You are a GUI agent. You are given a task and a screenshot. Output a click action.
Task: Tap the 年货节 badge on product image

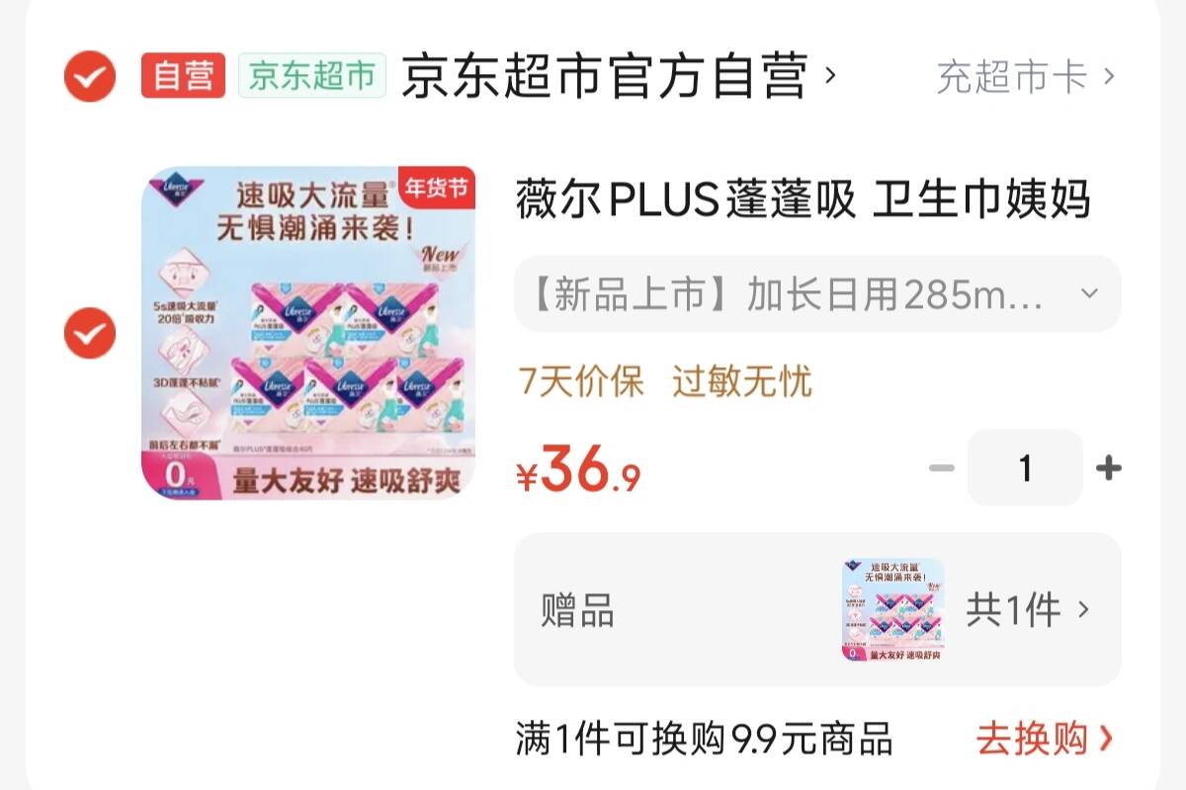[x=437, y=189]
